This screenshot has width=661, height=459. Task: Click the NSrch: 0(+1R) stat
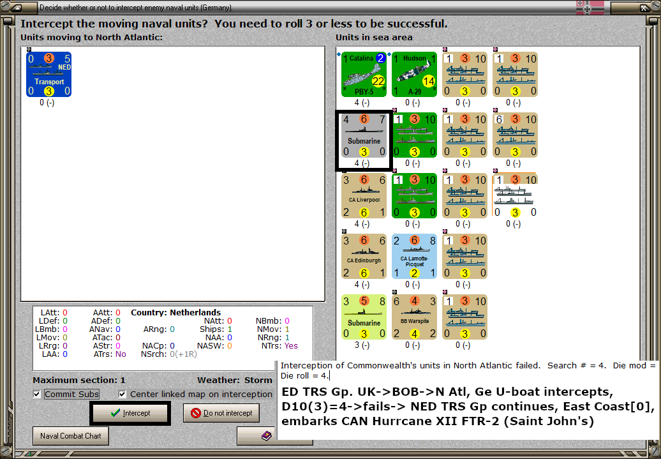(x=168, y=354)
